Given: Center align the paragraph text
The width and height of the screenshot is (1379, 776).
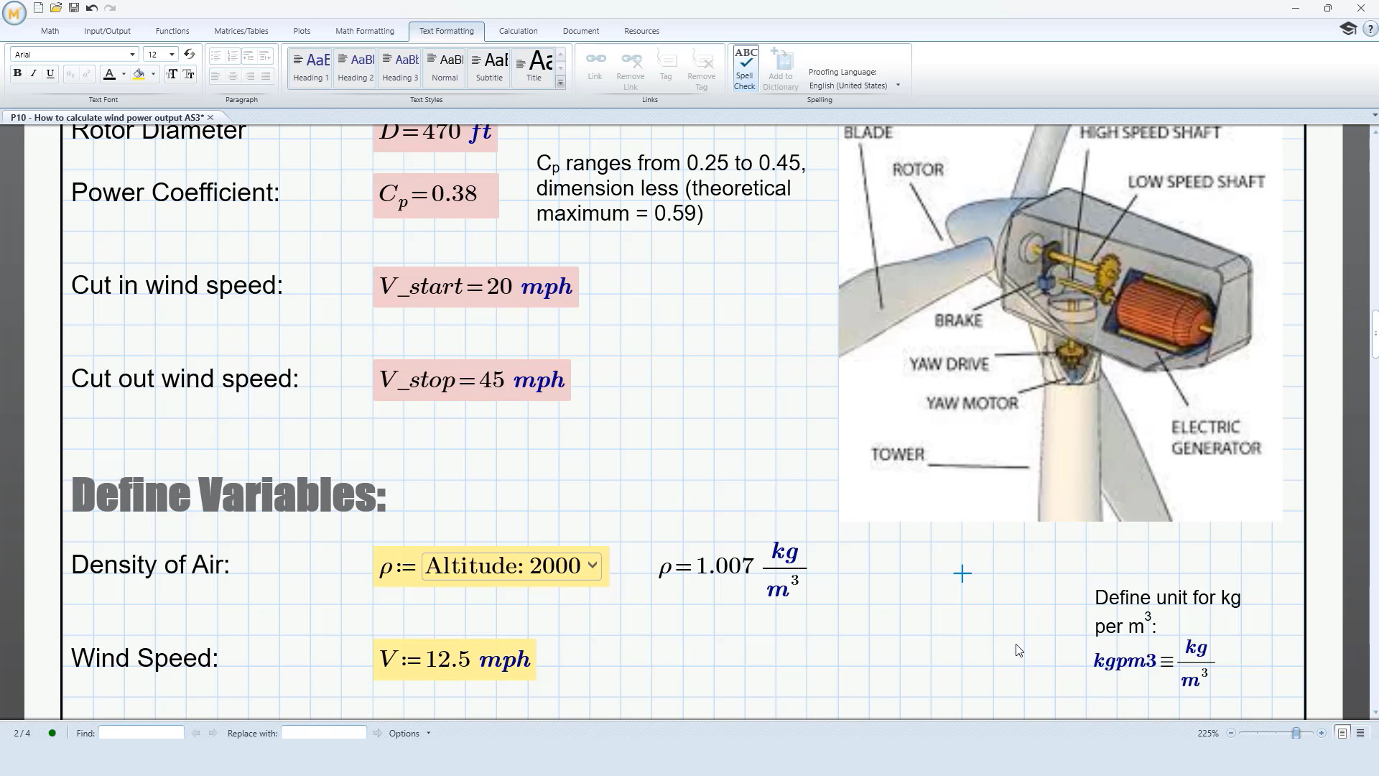Looking at the screenshot, I should pos(233,75).
